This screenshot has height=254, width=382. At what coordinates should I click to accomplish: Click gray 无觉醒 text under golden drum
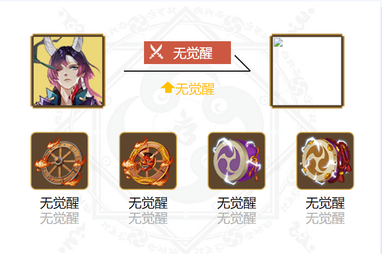pos(325,218)
